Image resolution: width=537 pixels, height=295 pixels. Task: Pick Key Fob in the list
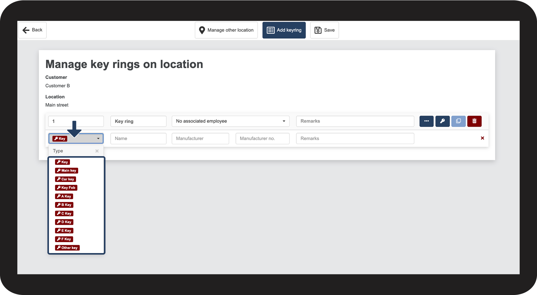tap(66, 188)
